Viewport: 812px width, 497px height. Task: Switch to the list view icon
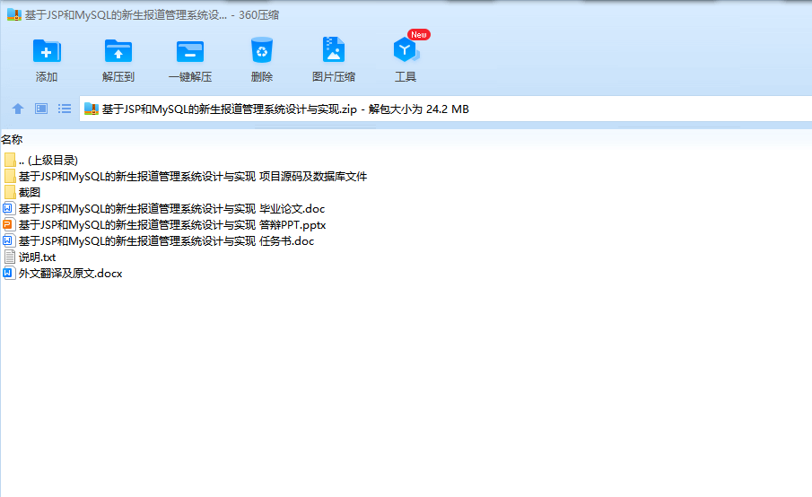pos(65,109)
